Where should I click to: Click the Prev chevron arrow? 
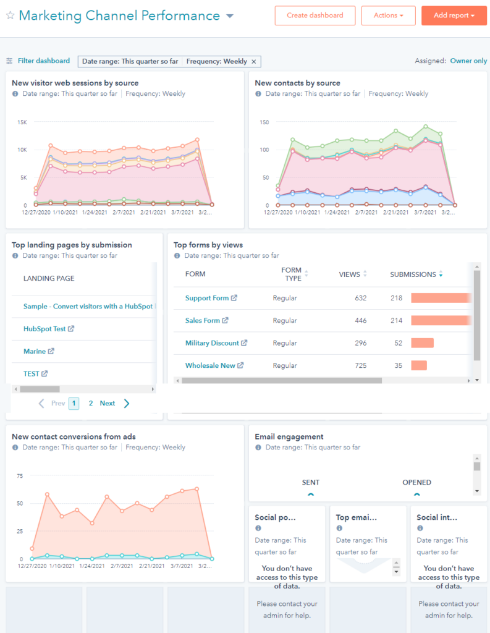click(41, 403)
